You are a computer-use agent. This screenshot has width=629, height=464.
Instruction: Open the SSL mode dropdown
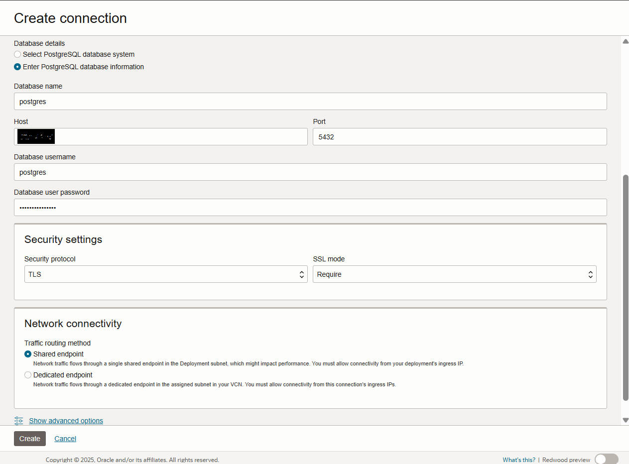tap(454, 274)
